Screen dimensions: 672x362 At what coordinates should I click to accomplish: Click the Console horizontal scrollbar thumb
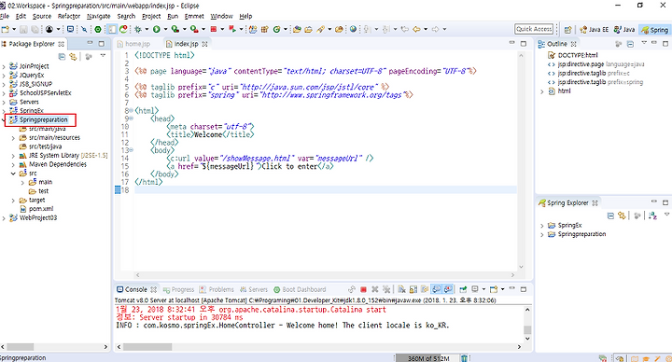coord(147,346)
